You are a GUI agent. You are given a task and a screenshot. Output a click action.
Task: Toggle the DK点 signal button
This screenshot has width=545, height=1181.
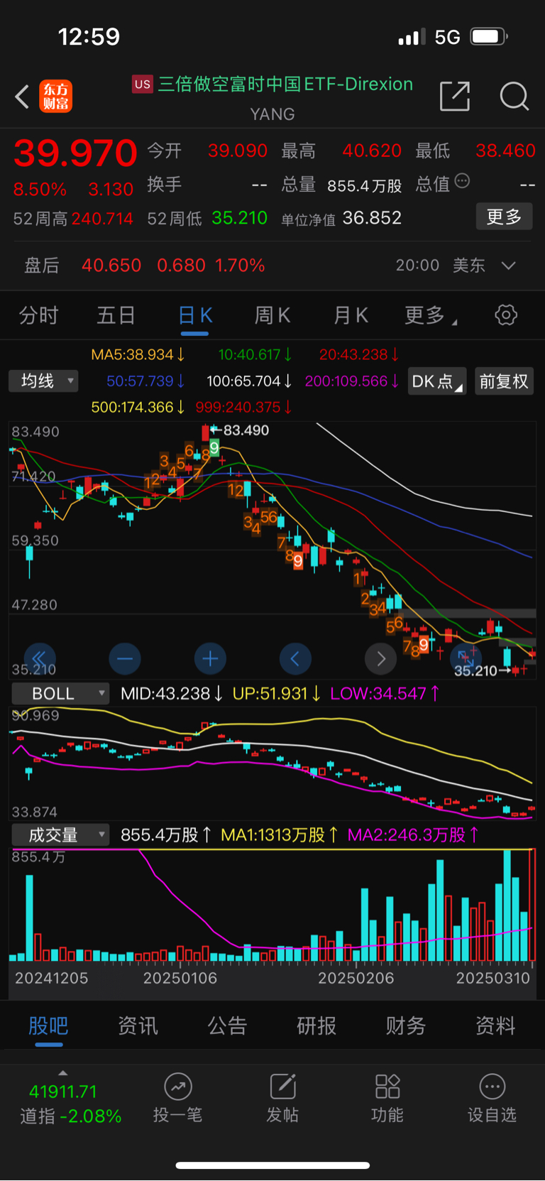437,381
